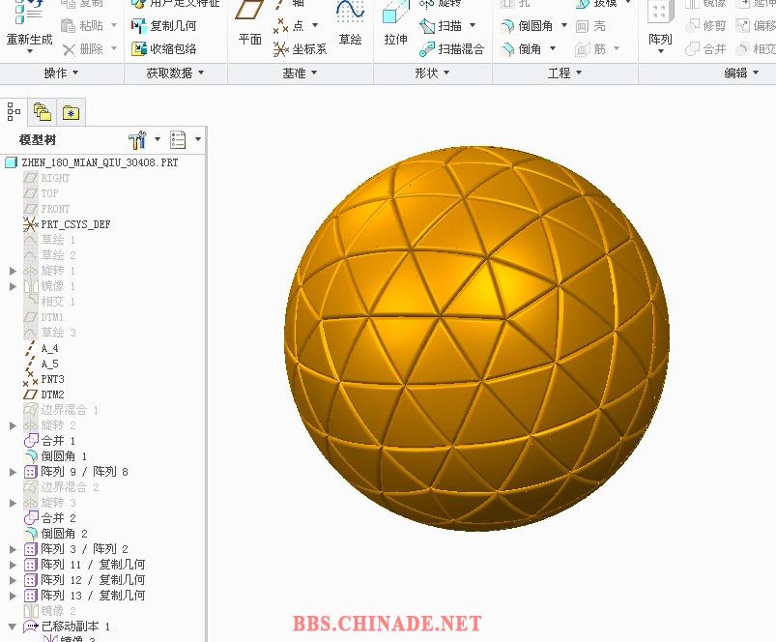The height and width of the screenshot is (642, 776).
Task: Select datum DTM2 in tree
Action: point(44,394)
